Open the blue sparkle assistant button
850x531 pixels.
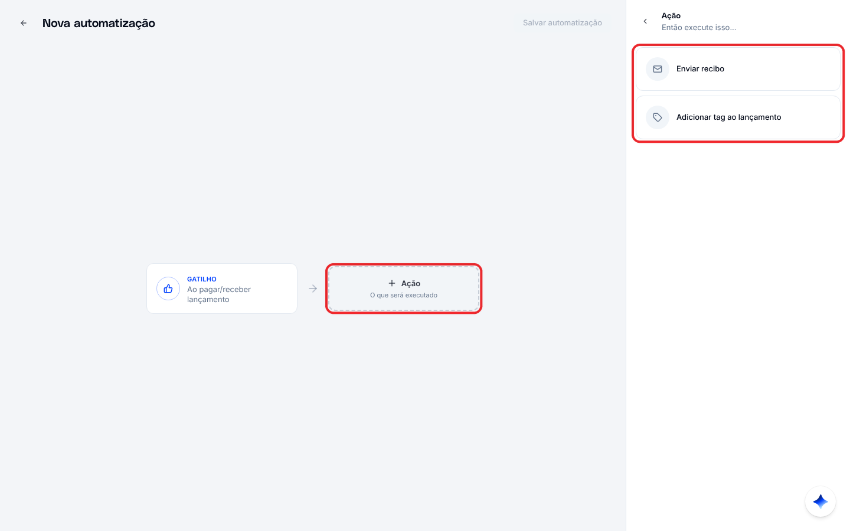point(820,501)
